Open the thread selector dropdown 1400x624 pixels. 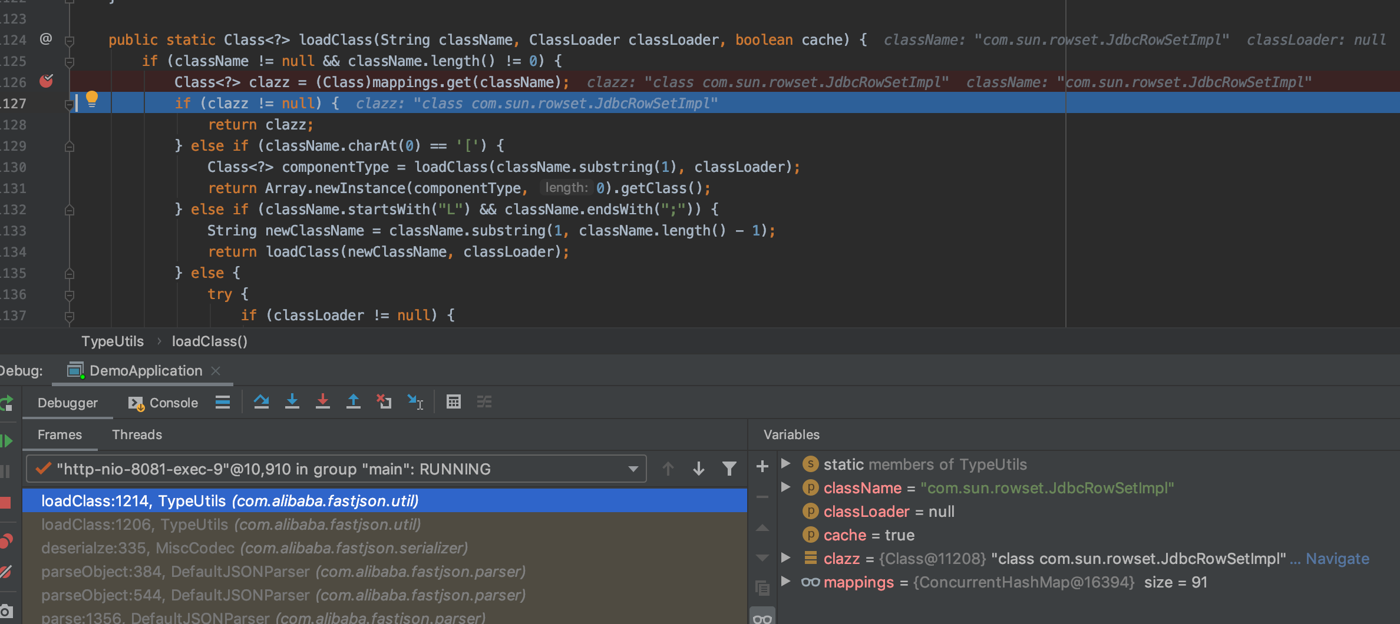pyautogui.click(x=336, y=469)
